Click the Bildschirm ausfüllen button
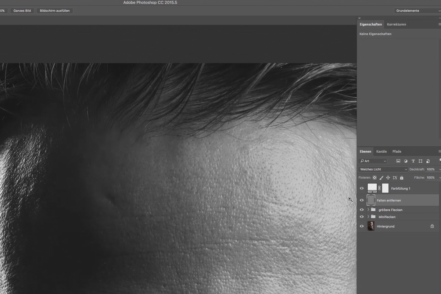The image size is (441, 294). coord(54,11)
